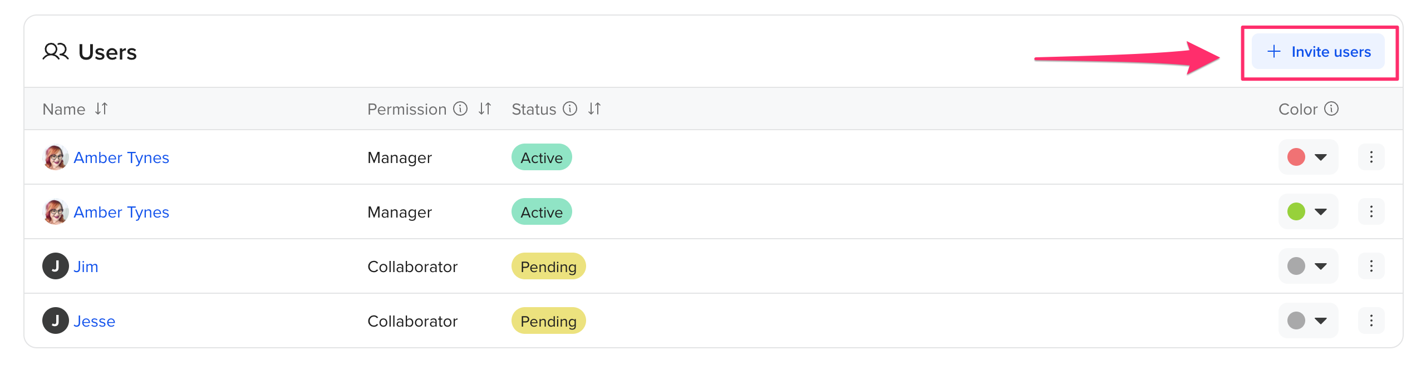Sort users by Name column
Screen dimensions: 1426x365
click(101, 108)
